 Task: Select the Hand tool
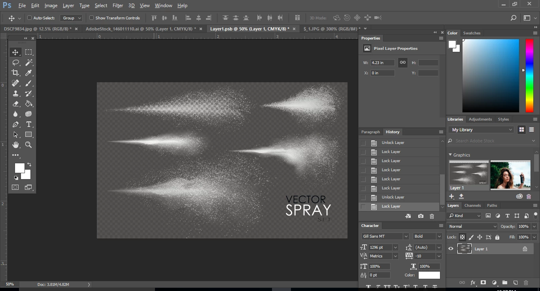[x=15, y=145]
